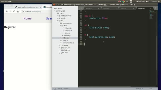The height and width of the screenshot is (90, 161).
Task: Click the previous tab arrow in tab bar
Action: coord(80,8)
